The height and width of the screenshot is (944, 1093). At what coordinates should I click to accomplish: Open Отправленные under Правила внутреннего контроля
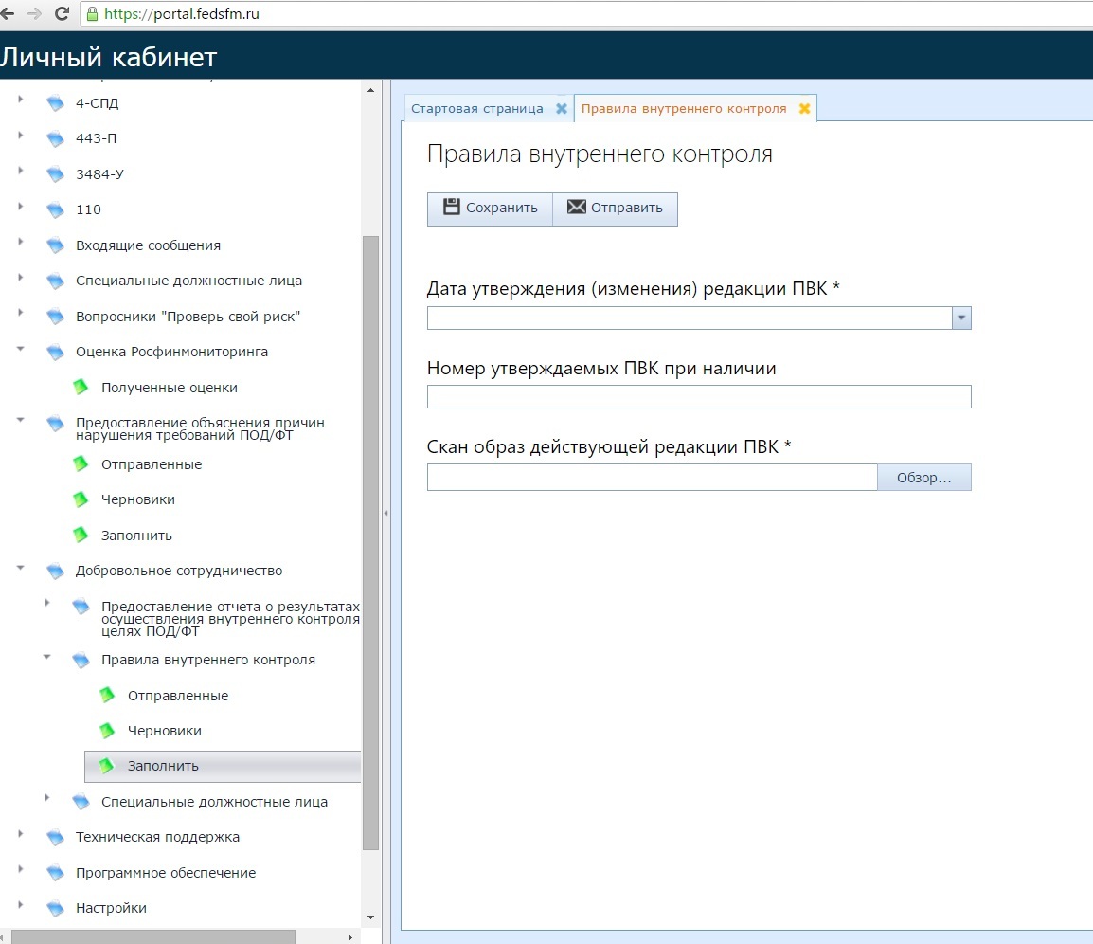pyautogui.click(x=178, y=697)
